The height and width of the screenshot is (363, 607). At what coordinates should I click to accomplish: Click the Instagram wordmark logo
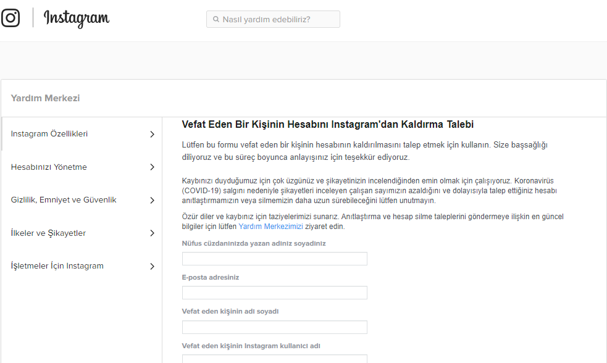(x=77, y=19)
